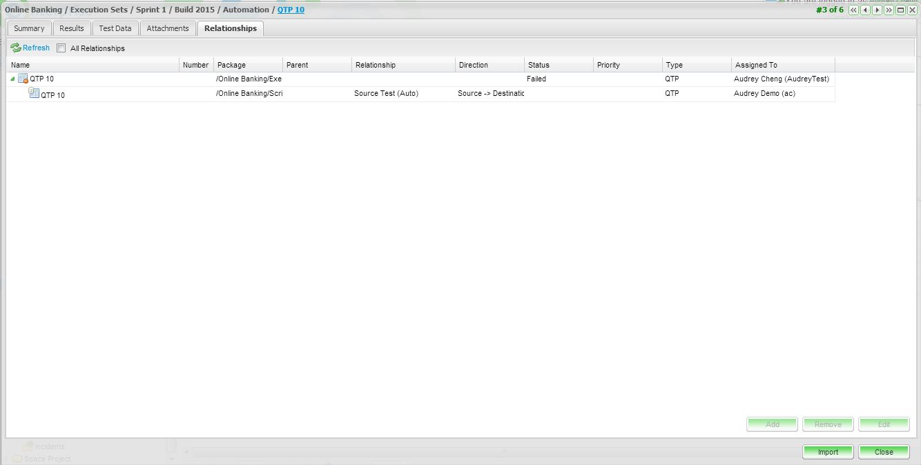Switch to the Attachments tab
The height and width of the screenshot is (465, 921).
coord(168,28)
